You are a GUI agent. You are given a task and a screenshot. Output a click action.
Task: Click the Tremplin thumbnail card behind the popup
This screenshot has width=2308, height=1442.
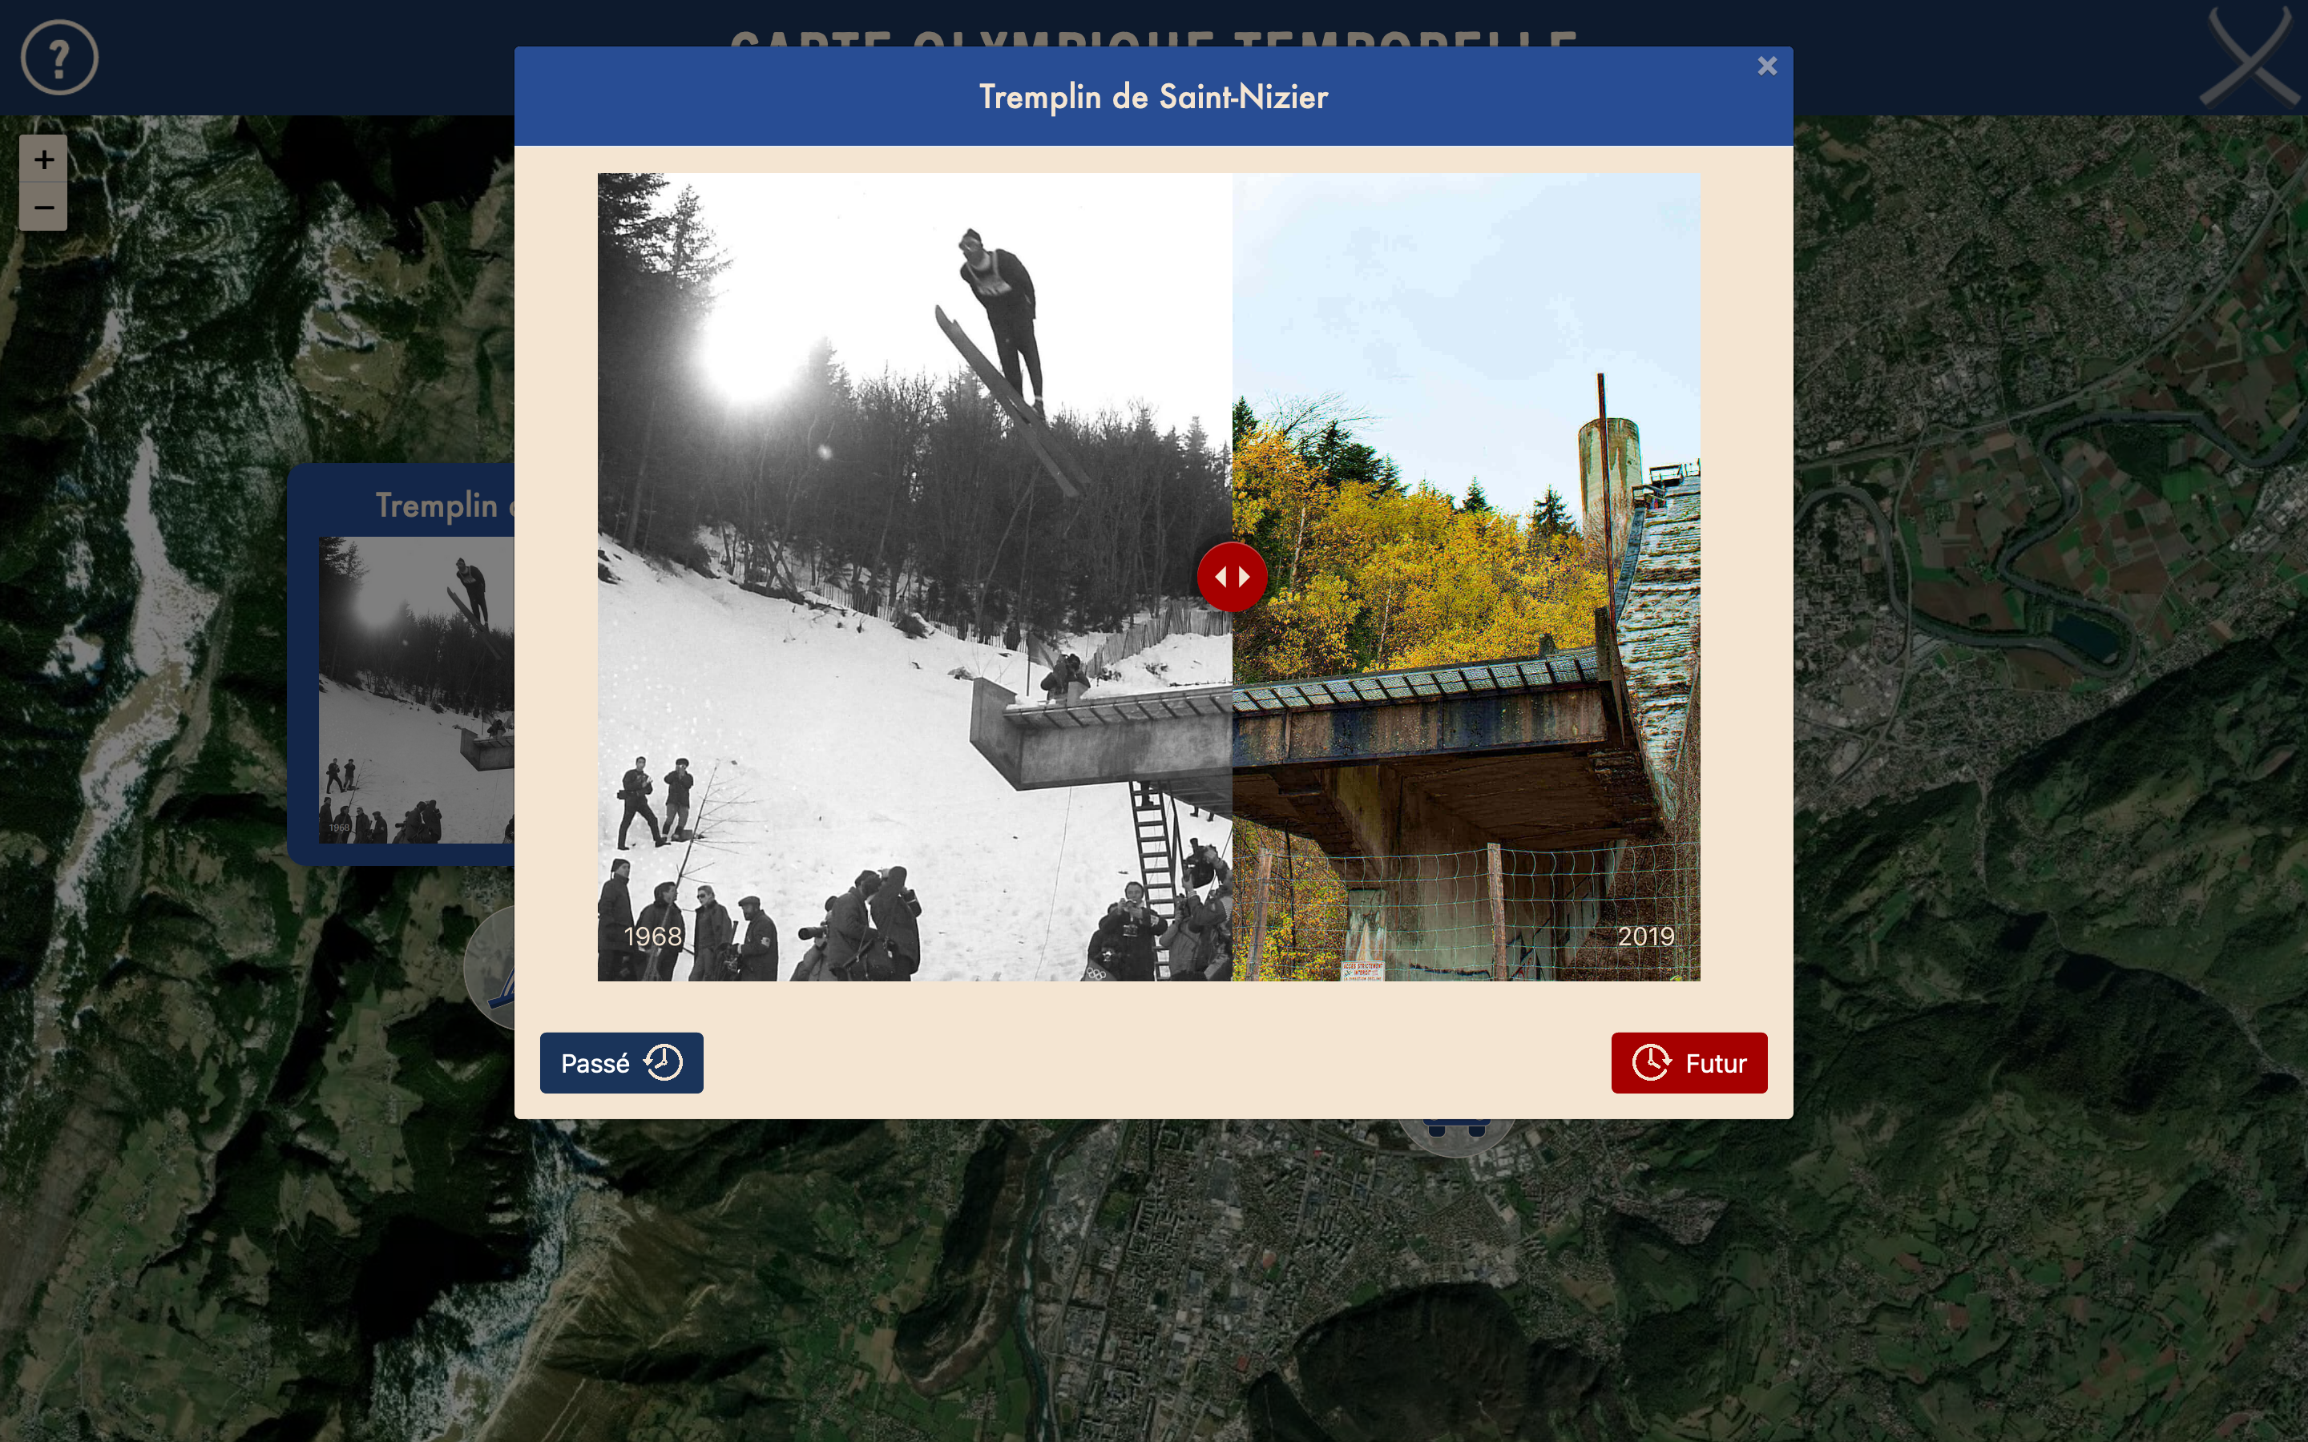click(401, 665)
